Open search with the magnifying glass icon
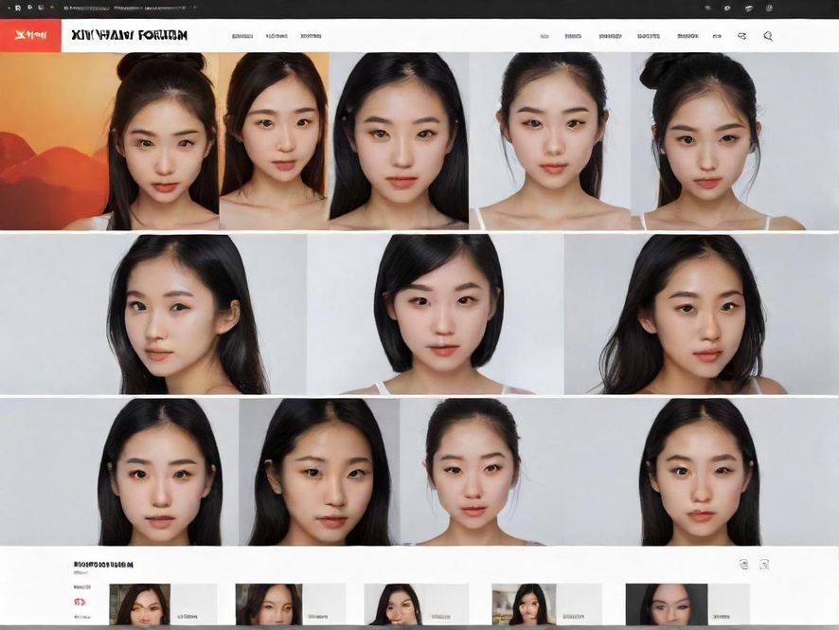The height and width of the screenshot is (630, 839). coord(768,36)
